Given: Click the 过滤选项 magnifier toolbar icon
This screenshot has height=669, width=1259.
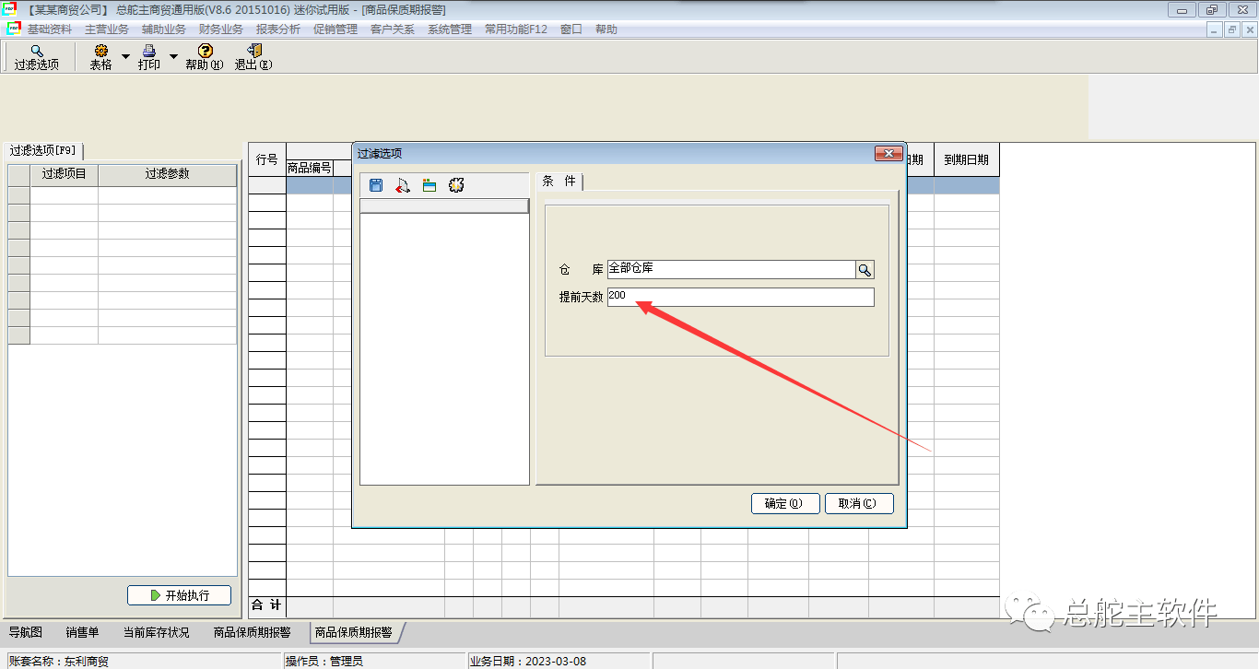Looking at the screenshot, I should coord(37,51).
